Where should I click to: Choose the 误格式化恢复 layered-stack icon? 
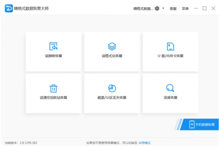(x=112, y=46)
